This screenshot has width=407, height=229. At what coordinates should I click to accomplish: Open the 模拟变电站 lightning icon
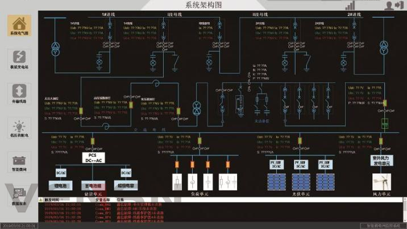coord(19,60)
